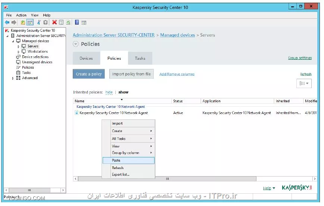Viewport: 324px width, 206px height.
Task: Sort by the Status column header
Action: point(186,101)
